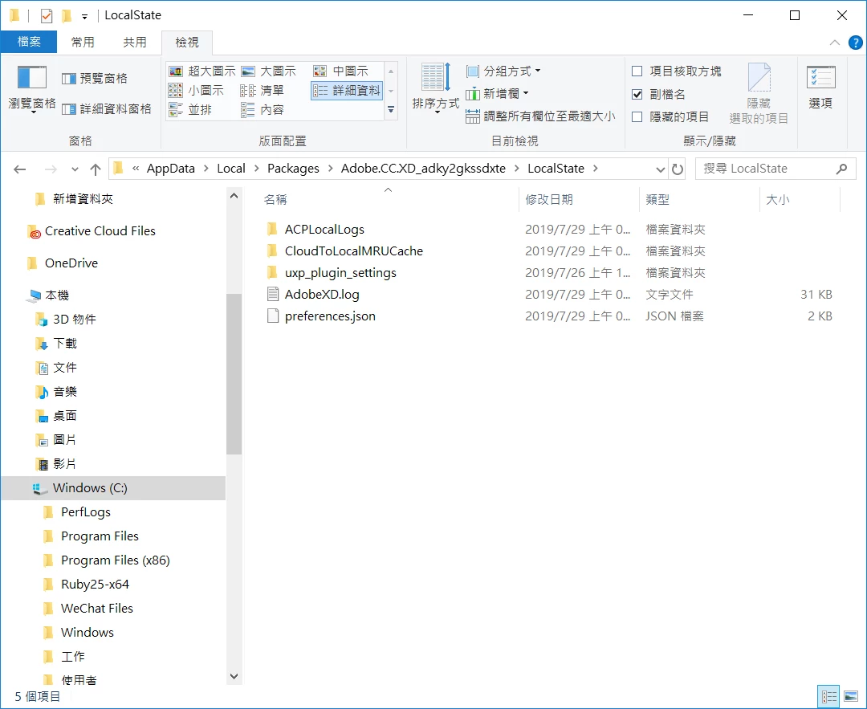Open Creative Cloud Files in sidebar

pos(100,231)
